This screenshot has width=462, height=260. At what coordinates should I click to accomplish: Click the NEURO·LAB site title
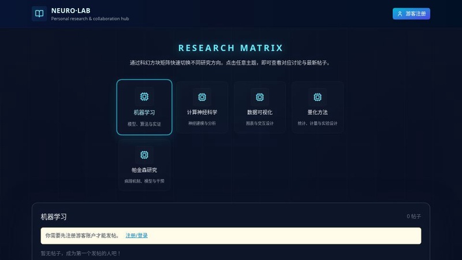(x=70, y=10)
